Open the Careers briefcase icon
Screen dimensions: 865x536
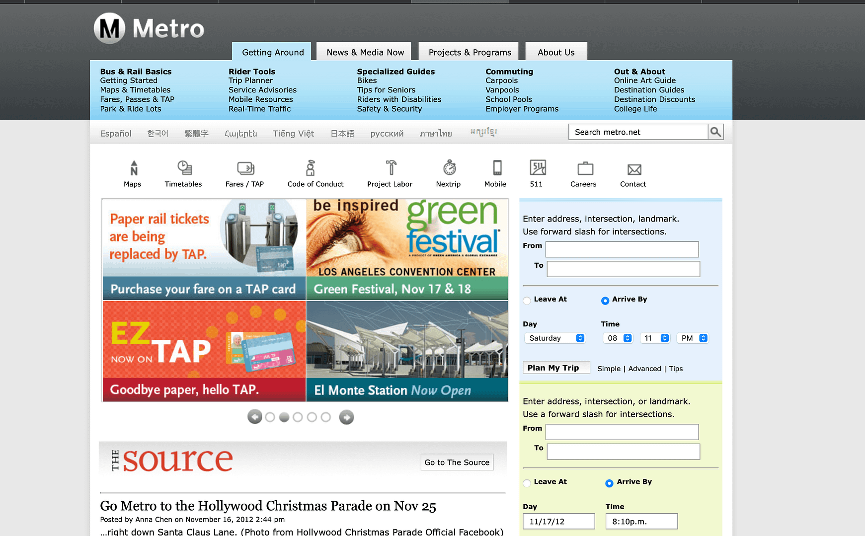pos(585,168)
